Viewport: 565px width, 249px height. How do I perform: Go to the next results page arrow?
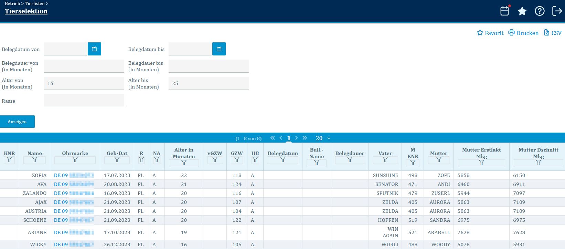tap(297, 138)
